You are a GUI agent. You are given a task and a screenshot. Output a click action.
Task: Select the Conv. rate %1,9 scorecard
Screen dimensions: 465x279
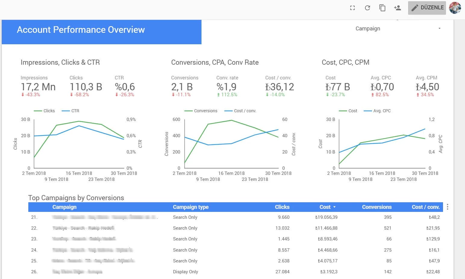point(227,86)
